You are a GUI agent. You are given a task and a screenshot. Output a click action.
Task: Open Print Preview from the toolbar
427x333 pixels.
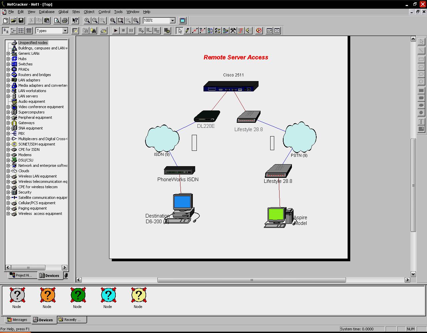57,21
